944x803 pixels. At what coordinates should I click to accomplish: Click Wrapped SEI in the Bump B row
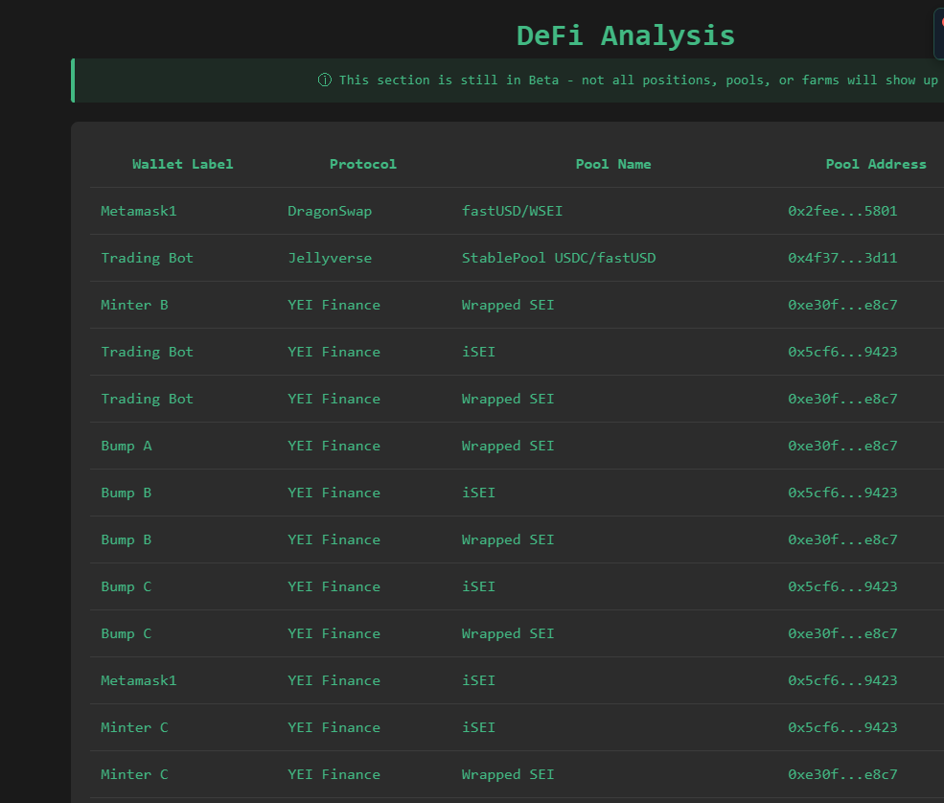508,539
